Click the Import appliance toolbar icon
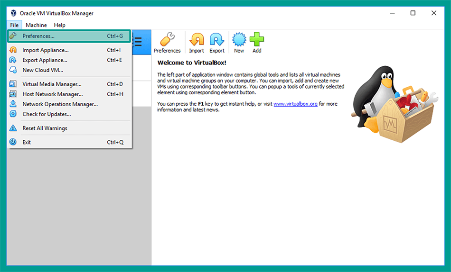451x272 pixels. [x=197, y=43]
